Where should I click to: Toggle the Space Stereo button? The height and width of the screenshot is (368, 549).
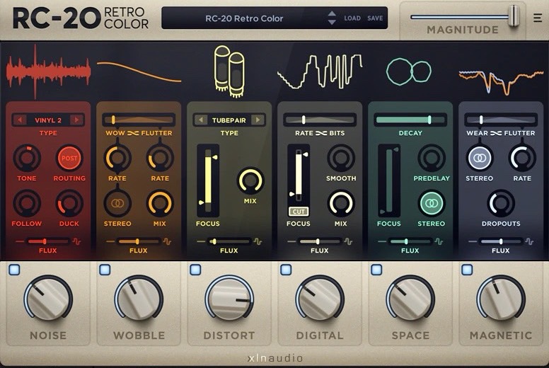(x=432, y=203)
